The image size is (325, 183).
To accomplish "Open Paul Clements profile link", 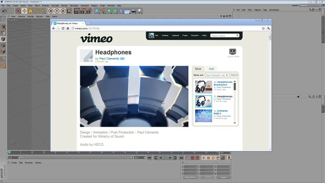I will (109, 59).
